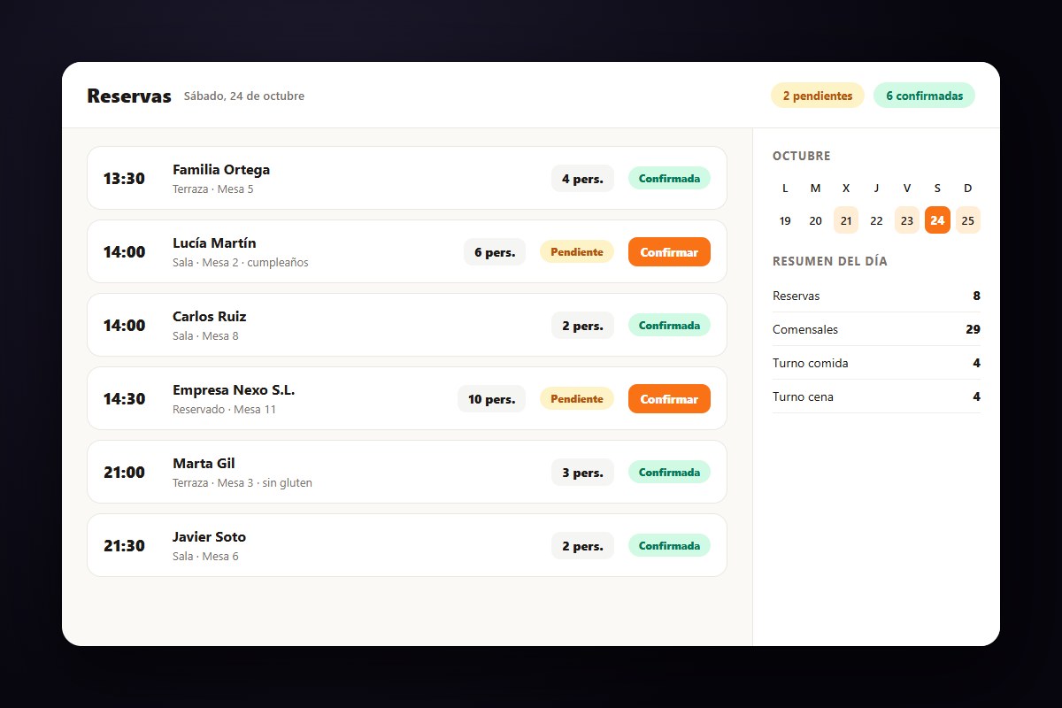This screenshot has height=708, width=1062.
Task: Click the 14:30 time slot
Action: (124, 399)
